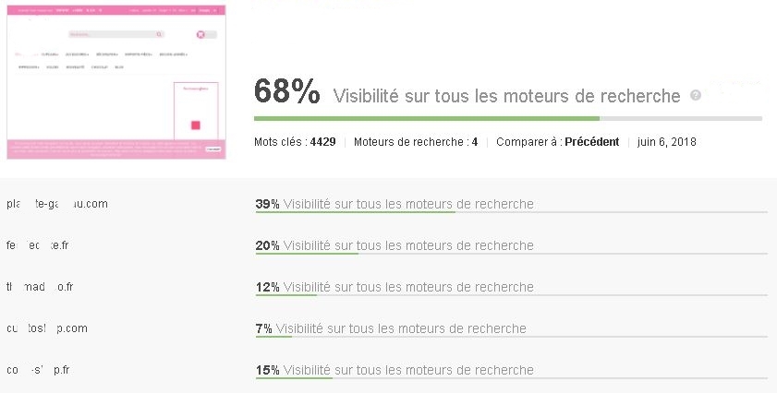Click the search field in the website thumbnail
777x393 pixels.
[x=116, y=34]
